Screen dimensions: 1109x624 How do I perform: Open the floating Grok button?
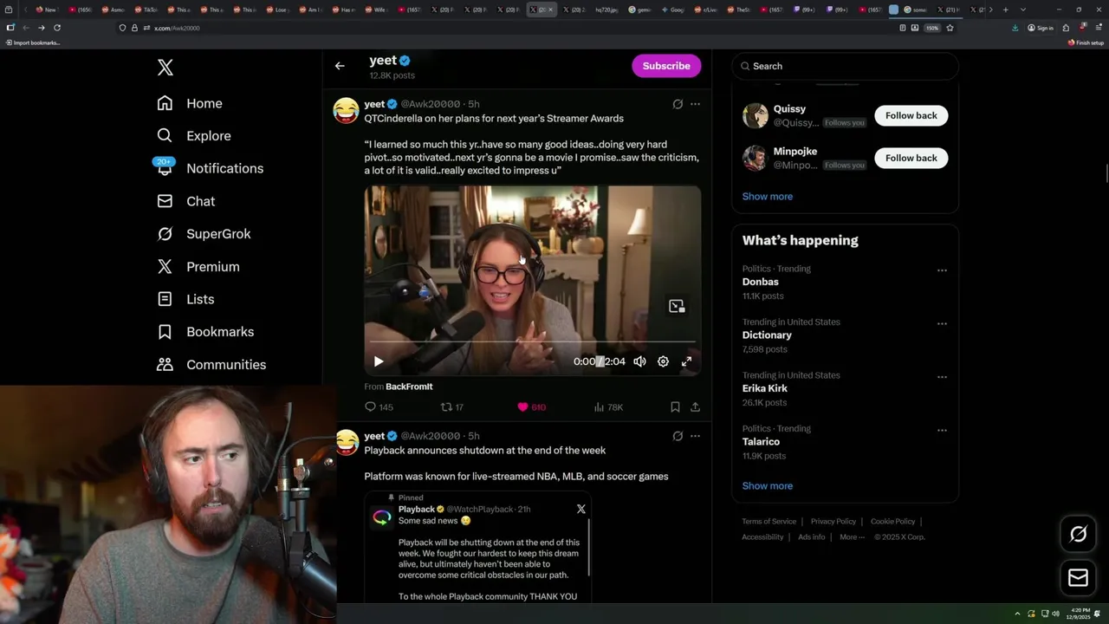[x=1079, y=534]
